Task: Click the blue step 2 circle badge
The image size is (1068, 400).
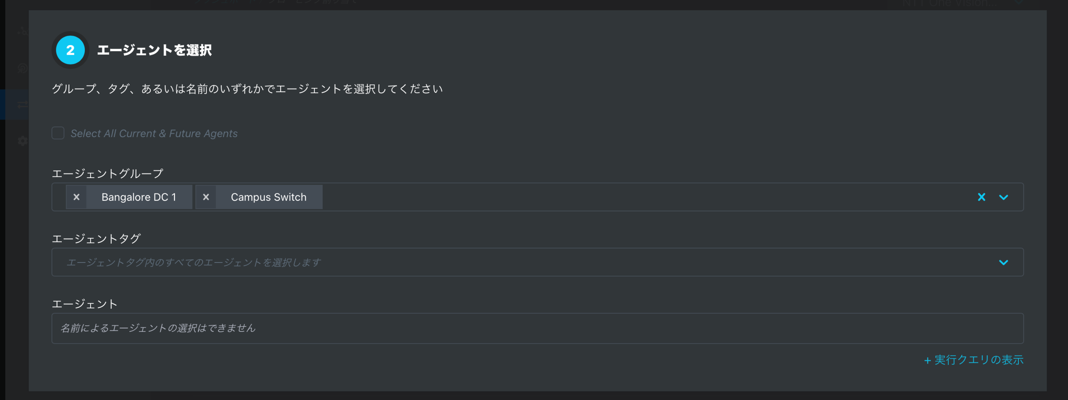Action: pos(70,50)
